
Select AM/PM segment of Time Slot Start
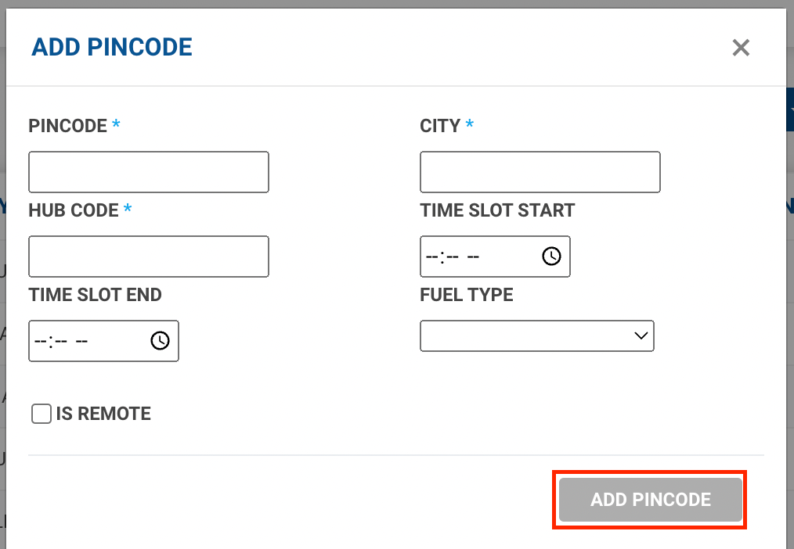(472, 257)
